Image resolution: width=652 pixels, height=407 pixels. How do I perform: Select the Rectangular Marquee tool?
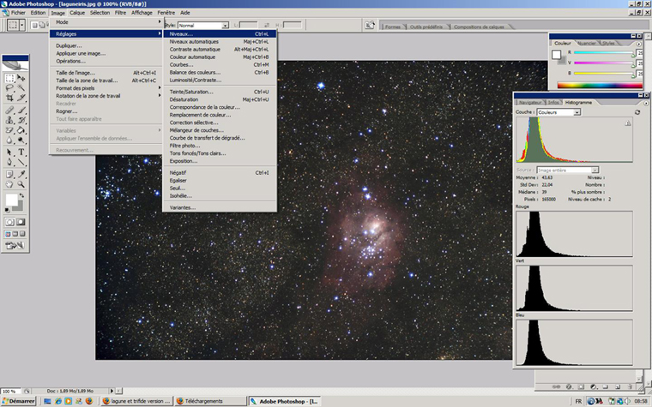pyautogui.click(x=9, y=78)
